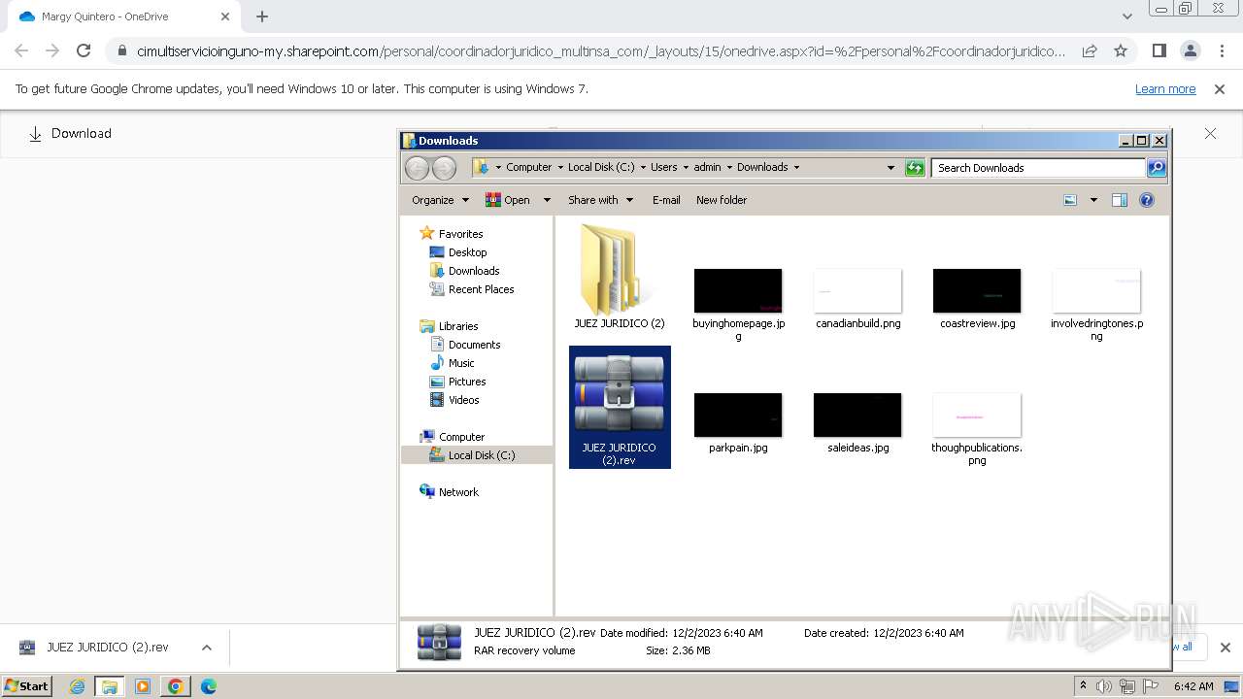
Task: Open the downloaded file's chevron menu
Action: pos(206,648)
